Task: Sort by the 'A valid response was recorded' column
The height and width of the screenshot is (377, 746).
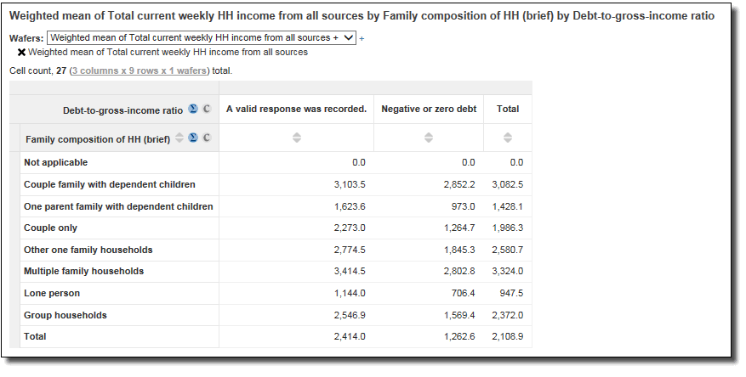Action: click(296, 138)
